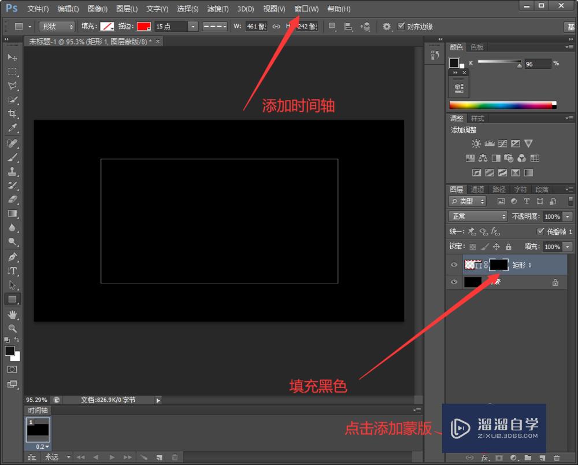Screen dimensions: 578x465
Task: Toggle type layer filter
Action: (x=527, y=201)
